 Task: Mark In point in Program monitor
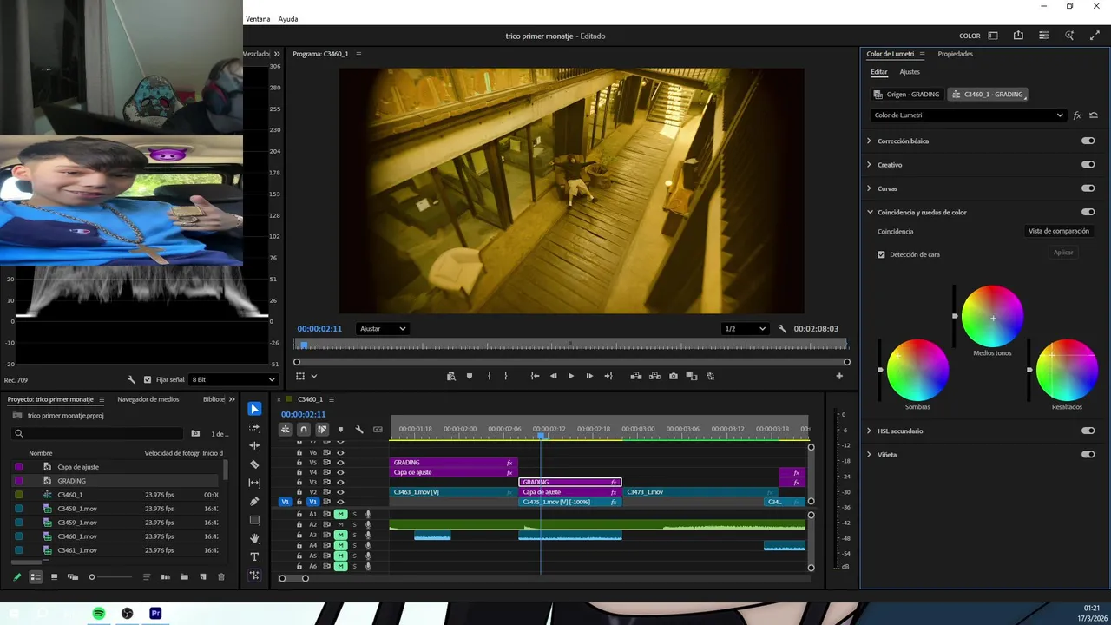tap(489, 376)
